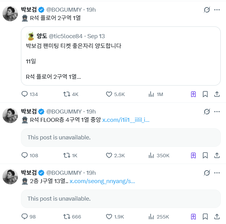Open the x.com/i1ii1__iilil_i link
The image size is (226, 224).
coord(126,120)
